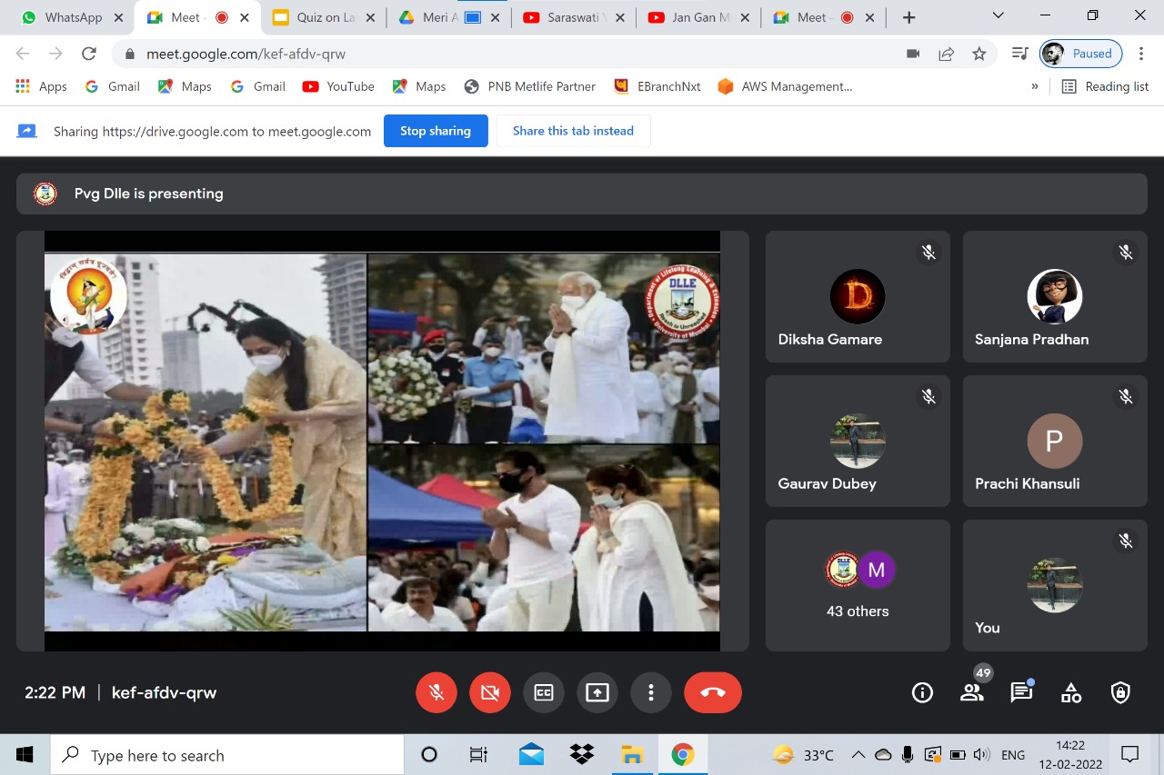
Task: Expand the hidden bookmarks chevron
Action: [x=1035, y=86]
